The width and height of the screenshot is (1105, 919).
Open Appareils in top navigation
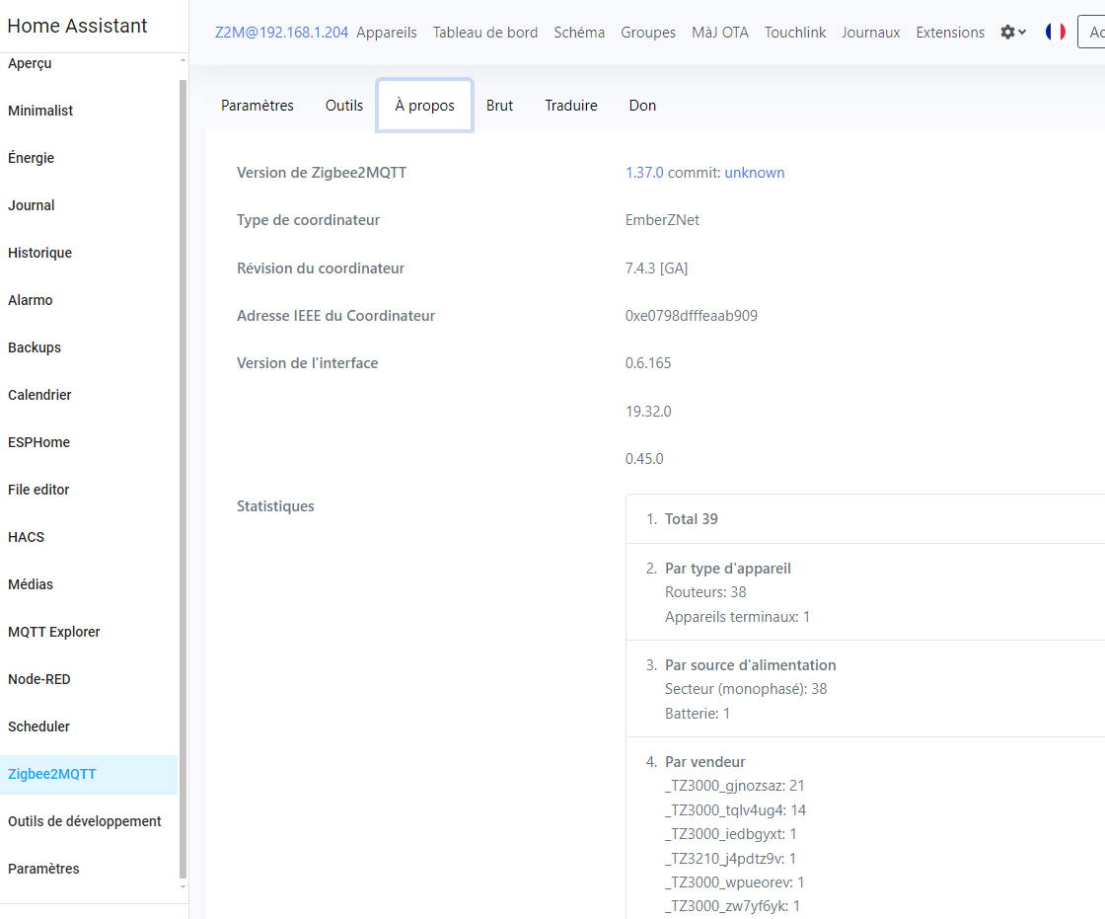click(x=387, y=33)
